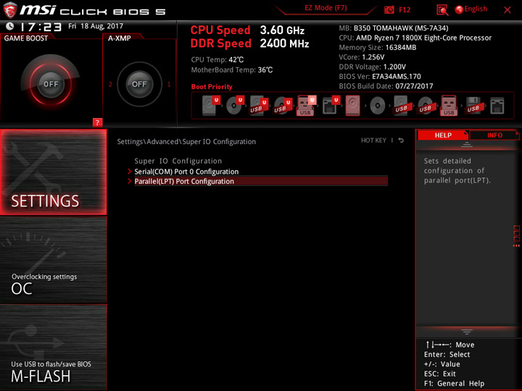Open the SETTINGS section tile

tap(54, 172)
